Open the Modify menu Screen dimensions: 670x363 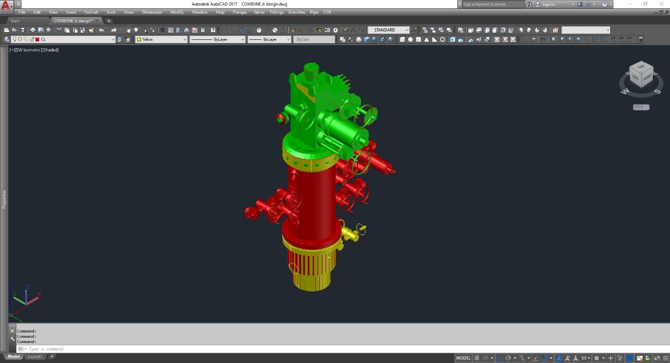coord(177,12)
